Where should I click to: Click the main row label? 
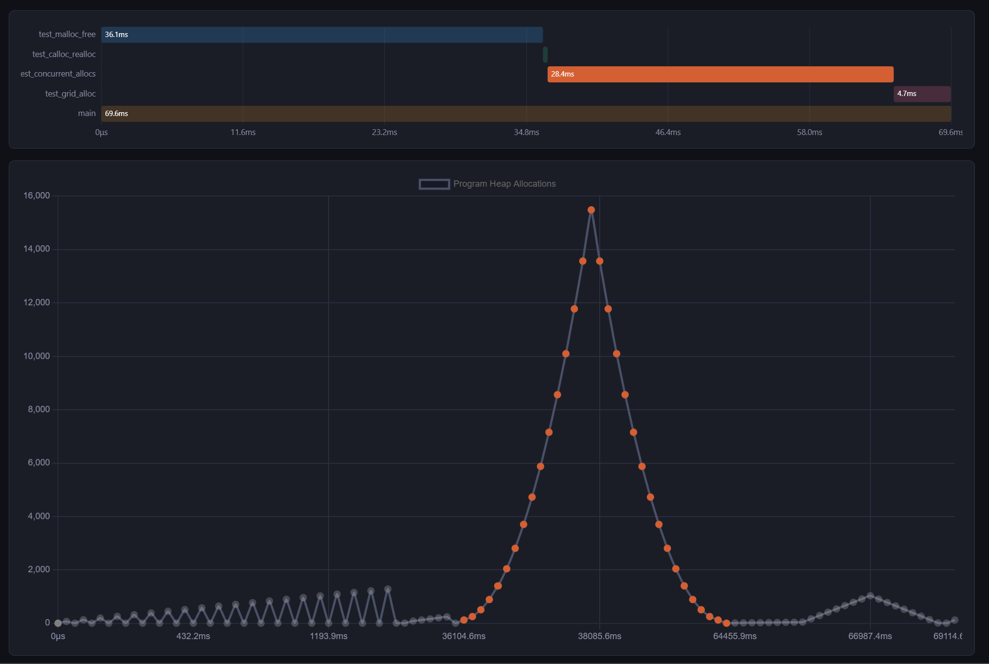pyautogui.click(x=87, y=114)
